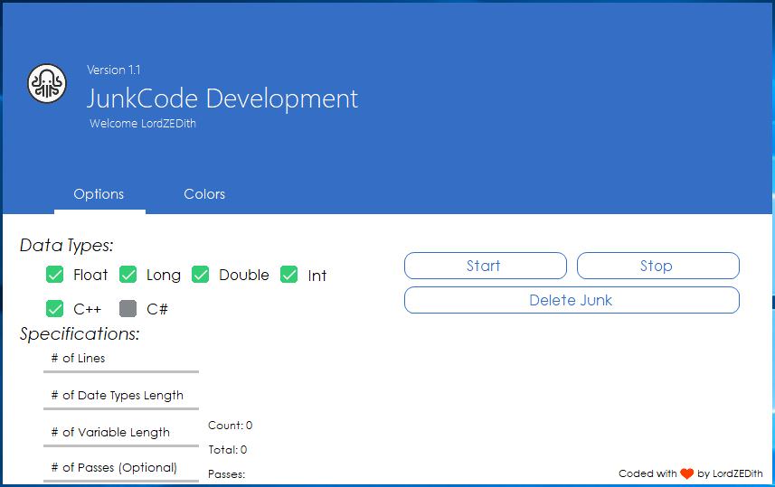This screenshot has height=487, width=775.
Task: Uncheck the Float checkbox
Action: click(55, 274)
